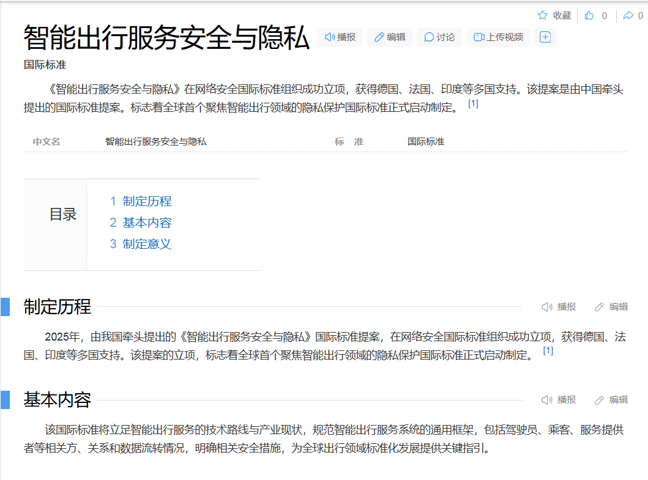Click the plus icon next to 上传视频

(545, 37)
